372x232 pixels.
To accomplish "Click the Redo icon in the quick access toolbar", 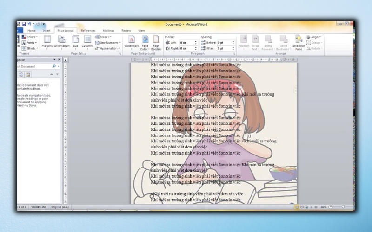I will [38, 24].
